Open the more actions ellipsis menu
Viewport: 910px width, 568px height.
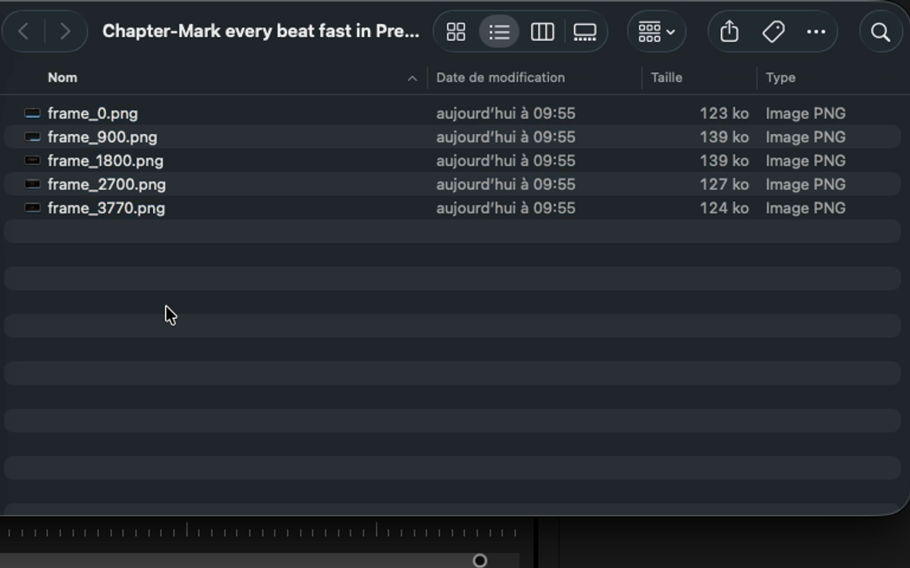[x=816, y=32]
